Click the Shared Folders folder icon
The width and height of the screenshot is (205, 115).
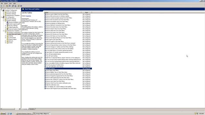pos(7,39)
